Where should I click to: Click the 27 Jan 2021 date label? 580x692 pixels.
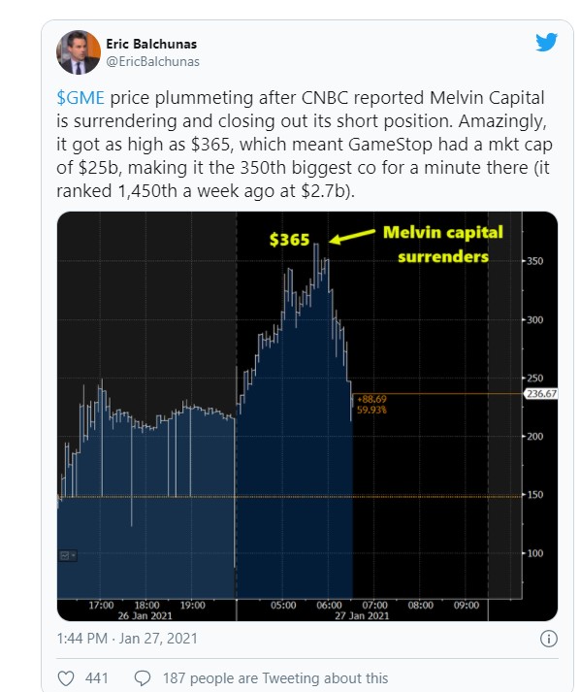(x=362, y=615)
